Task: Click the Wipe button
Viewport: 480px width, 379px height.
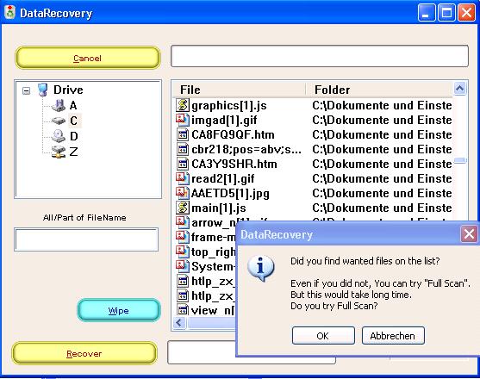Action: (x=118, y=310)
